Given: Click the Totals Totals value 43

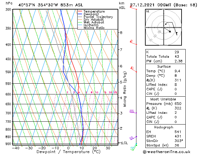Looking at the screenshot, I should 177,56.
